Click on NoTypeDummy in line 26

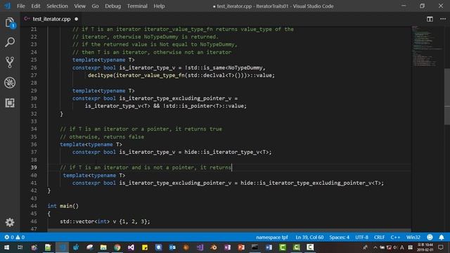coord(245,67)
